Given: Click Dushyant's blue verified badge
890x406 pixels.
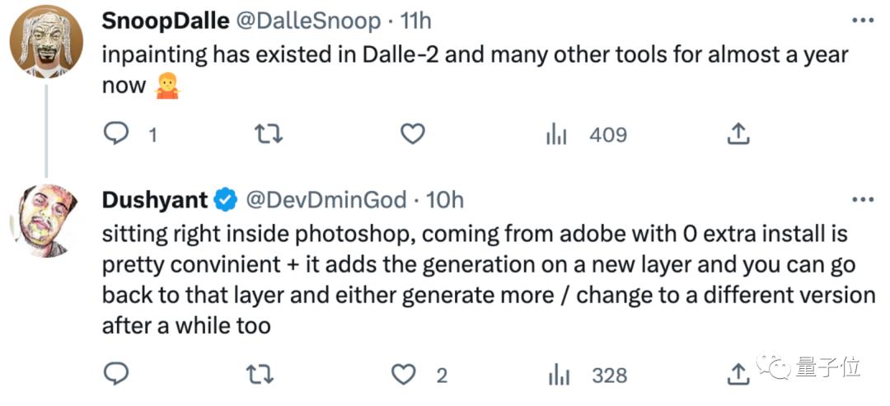Looking at the screenshot, I should pos(226,199).
